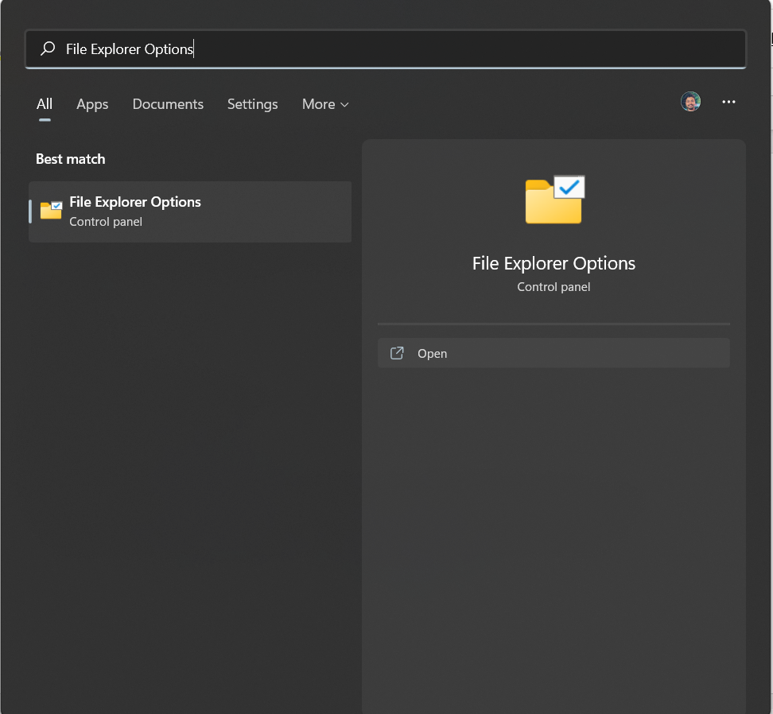Screen dimensions: 773x714
Task: Select the All filter tab
Action: coord(45,104)
